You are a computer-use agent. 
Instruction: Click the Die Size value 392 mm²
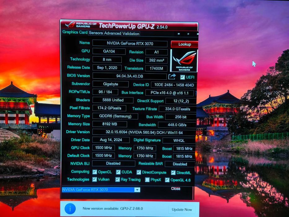pyautogui.click(x=156, y=60)
